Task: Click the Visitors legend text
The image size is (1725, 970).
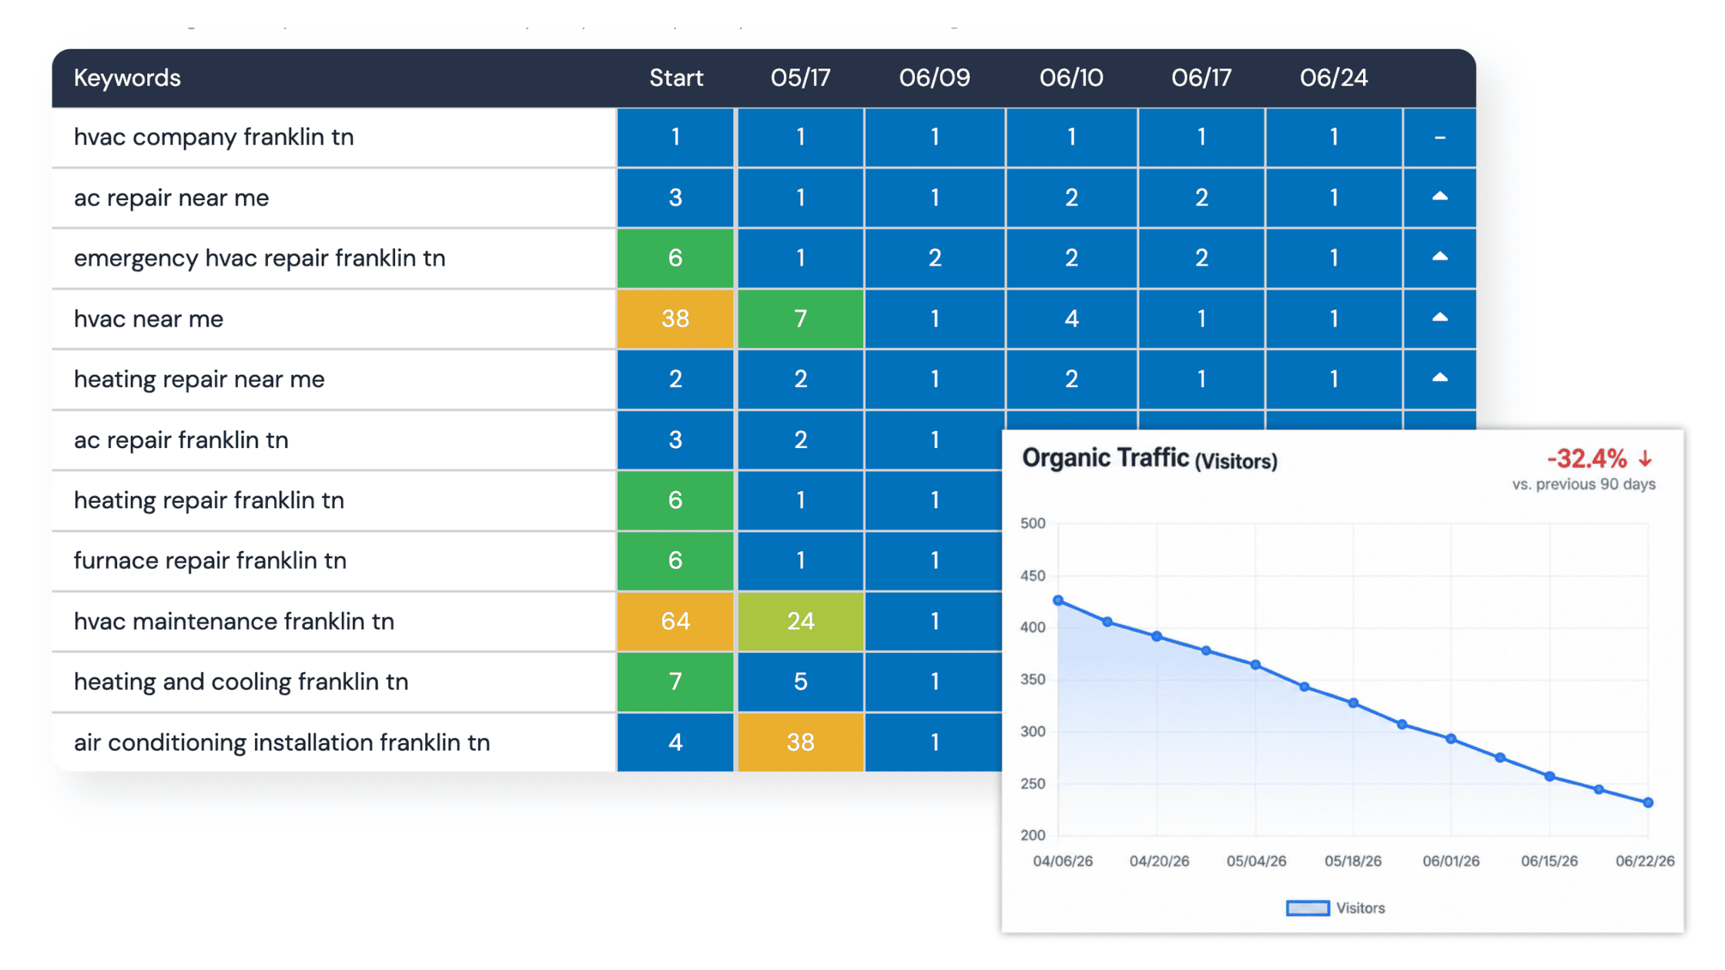Action: [x=1361, y=908]
